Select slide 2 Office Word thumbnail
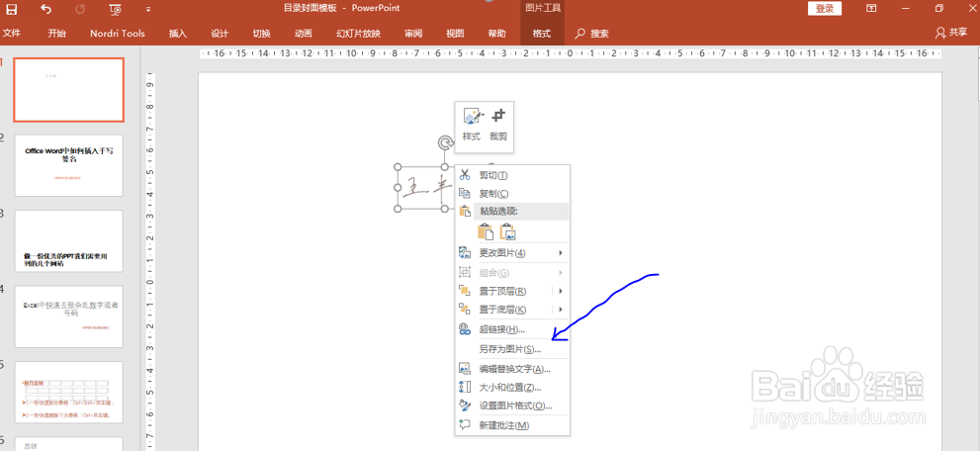The width and height of the screenshot is (980, 451). click(x=69, y=165)
